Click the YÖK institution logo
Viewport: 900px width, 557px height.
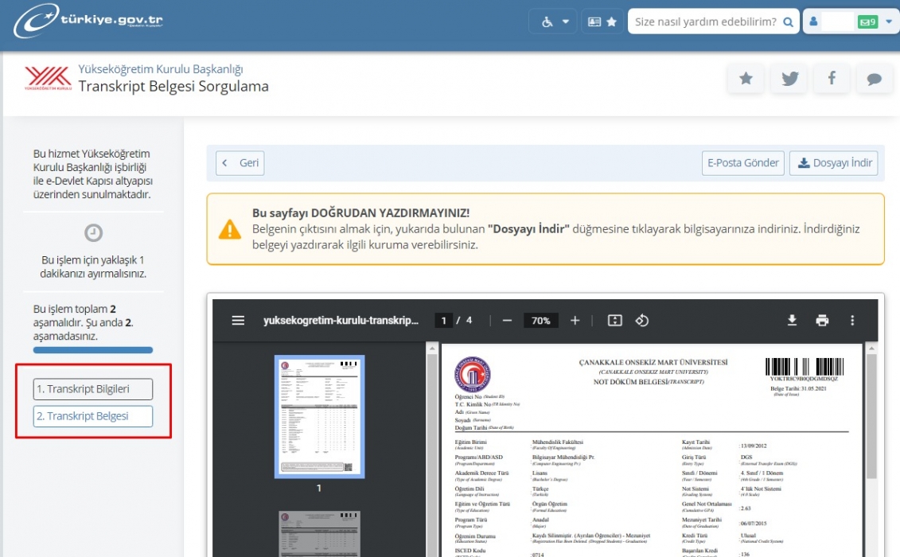(x=49, y=78)
